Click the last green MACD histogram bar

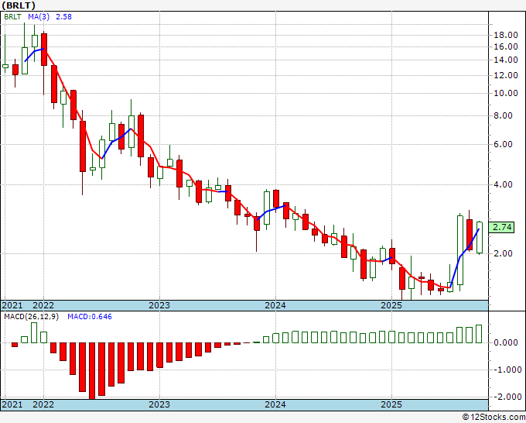click(x=479, y=334)
